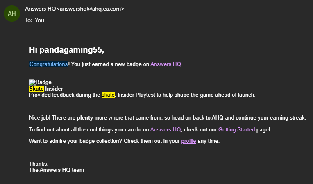Click 'The Answers HQ team' signature line
Image resolution: width=313 pixels, height=184 pixels.
(x=57, y=170)
